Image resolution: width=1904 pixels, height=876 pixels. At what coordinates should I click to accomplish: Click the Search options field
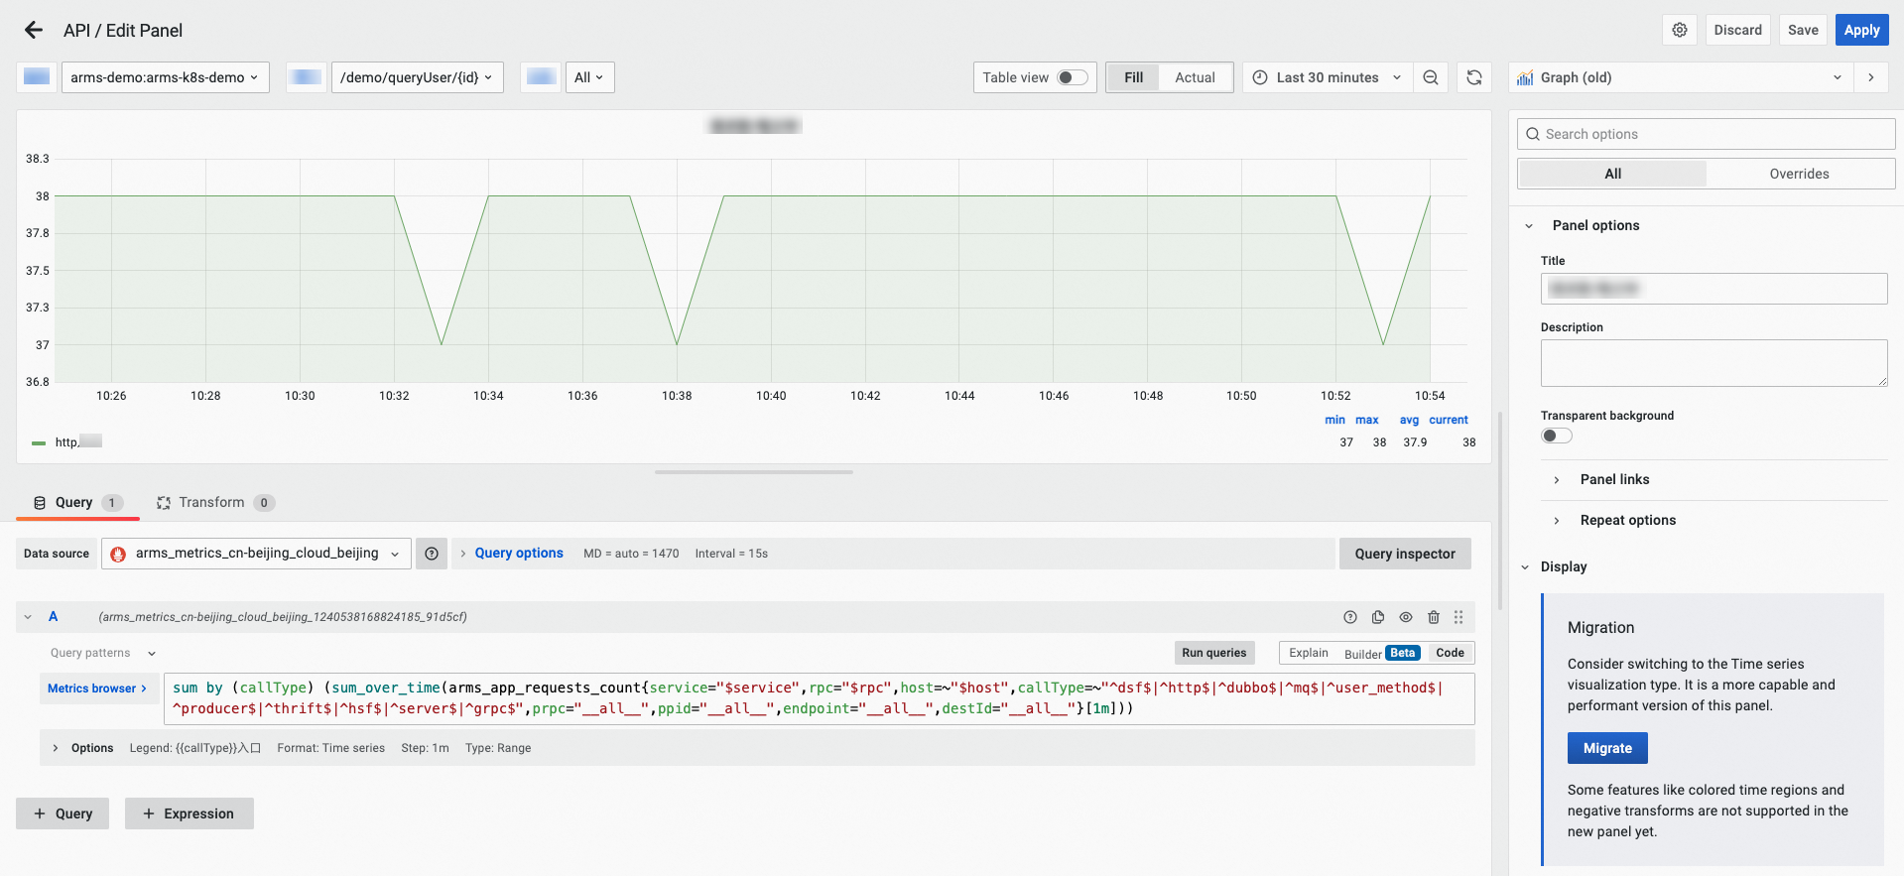[x=1706, y=134]
